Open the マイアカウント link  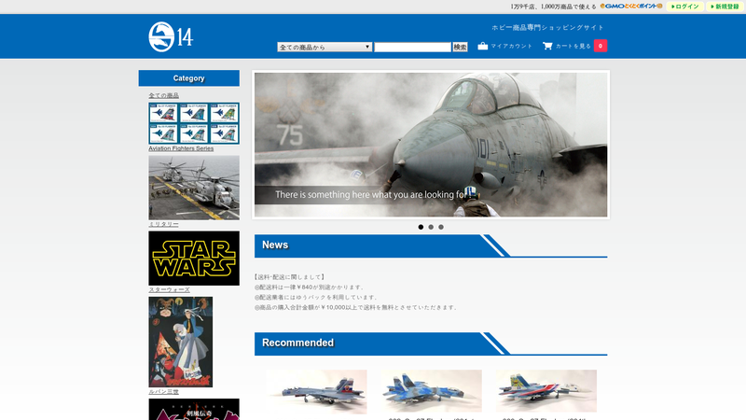pos(511,46)
